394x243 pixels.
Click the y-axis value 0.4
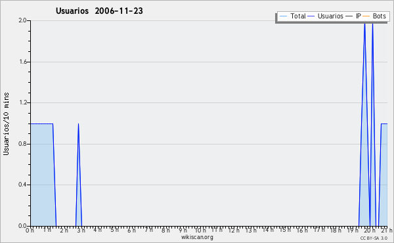pos(22,185)
